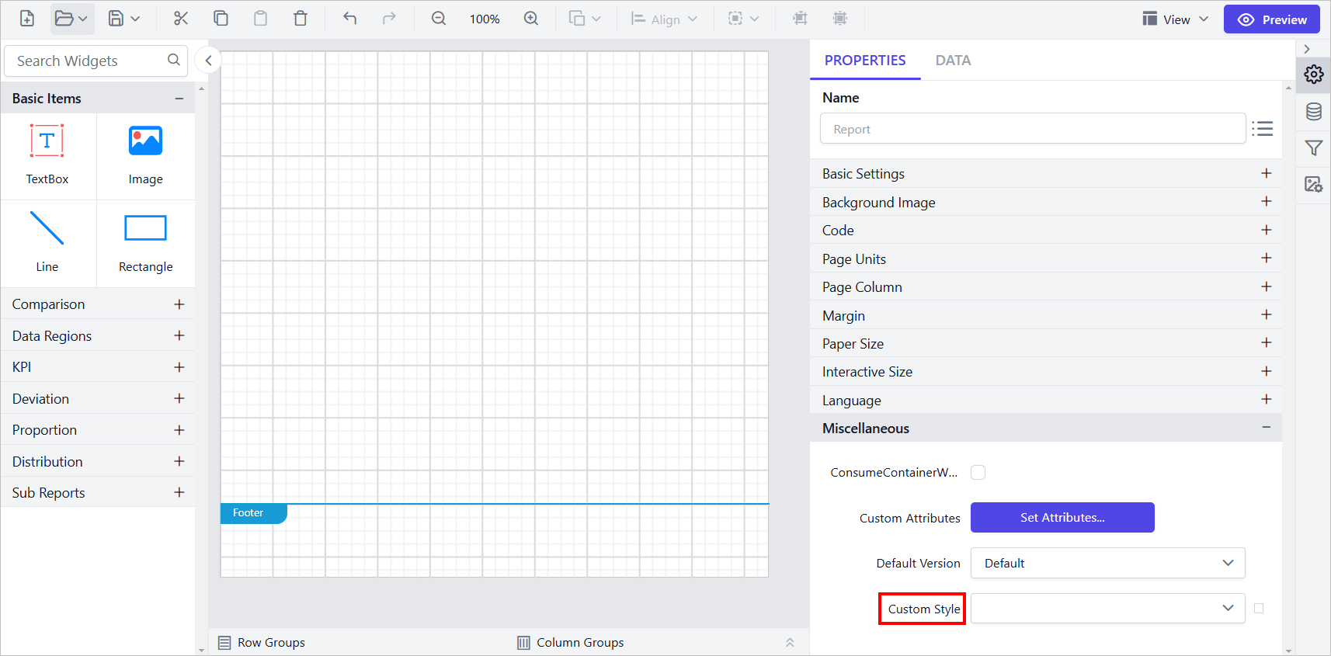The image size is (1331, 656).
Task: Open the View dropdown menu
Action: click(x=1175, y=19)
